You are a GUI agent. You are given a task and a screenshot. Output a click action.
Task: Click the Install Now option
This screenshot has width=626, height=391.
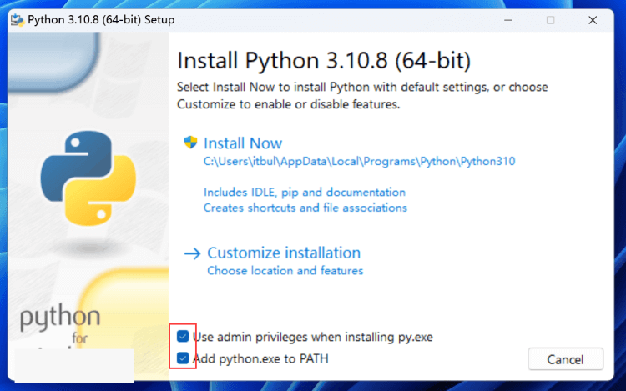(243, 143)
